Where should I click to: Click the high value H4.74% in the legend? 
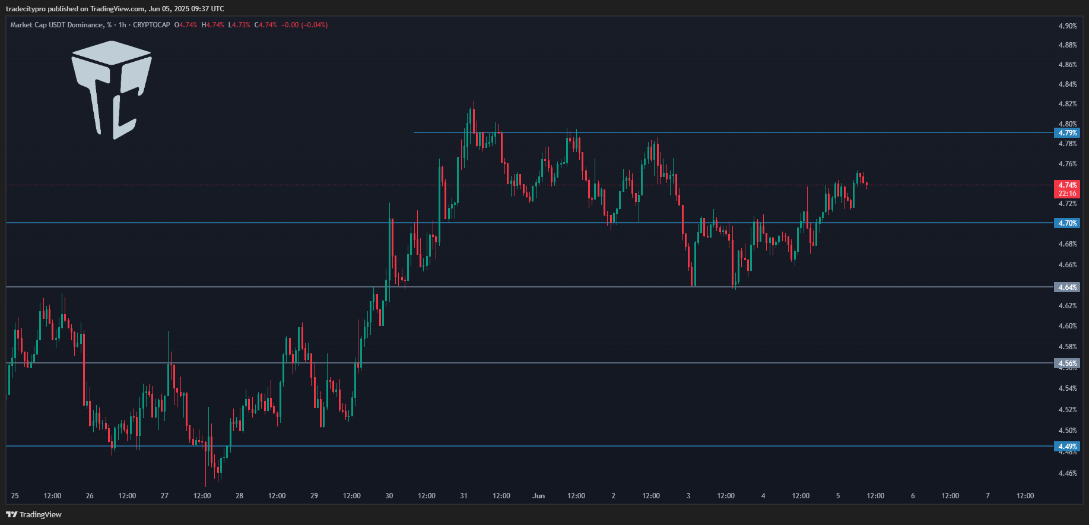point(212,25)
